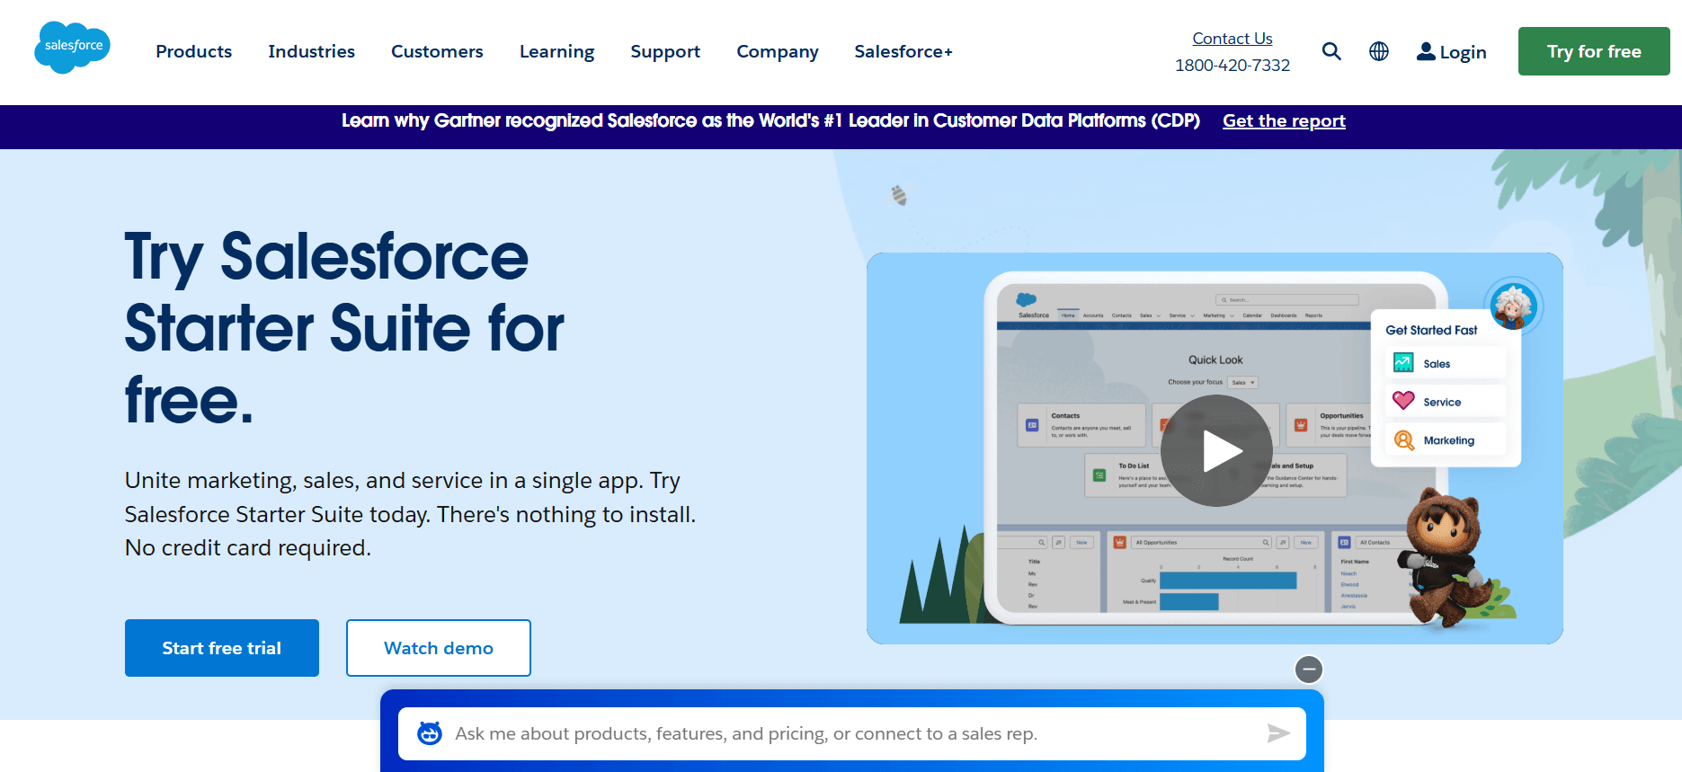Image resolution: width=1682 pixels, height=772 pixels.
Task: Click the Get Started Fast label
Action: 1431,330
